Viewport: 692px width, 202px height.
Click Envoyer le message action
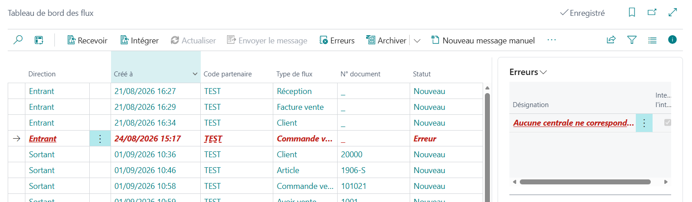267,40
